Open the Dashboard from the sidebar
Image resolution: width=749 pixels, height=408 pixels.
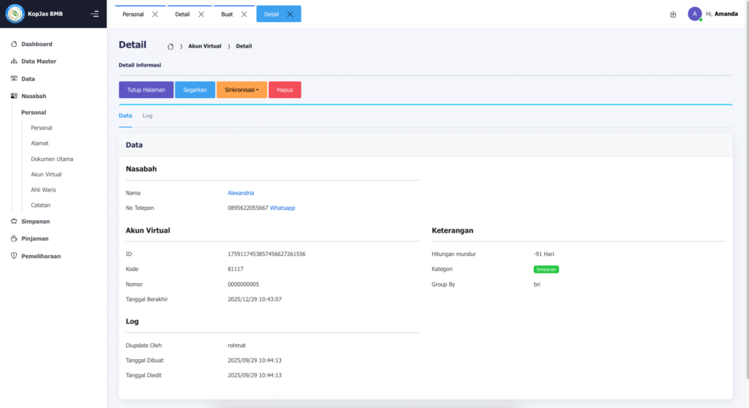[x=37, y=44]
